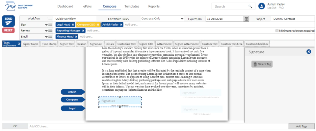Click the search magnifier icon
This screenshot has height=131, width=316.
[x=250, y=7]
